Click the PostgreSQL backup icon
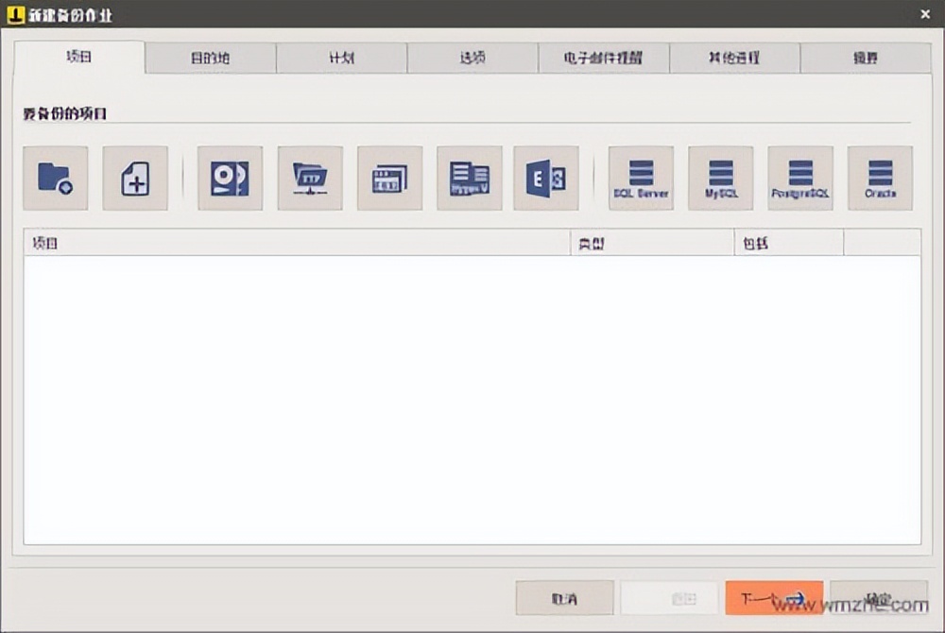 pos(800,179)
